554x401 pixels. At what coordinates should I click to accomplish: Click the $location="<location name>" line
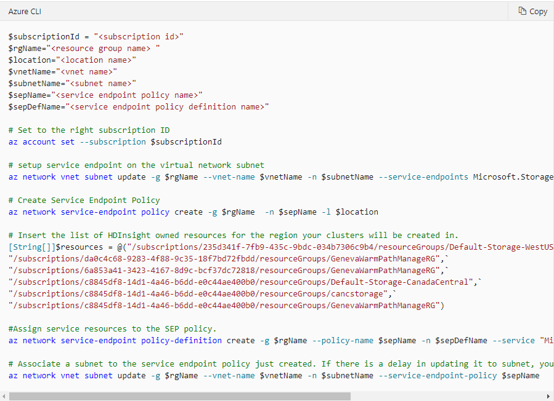tap(72, 60)
